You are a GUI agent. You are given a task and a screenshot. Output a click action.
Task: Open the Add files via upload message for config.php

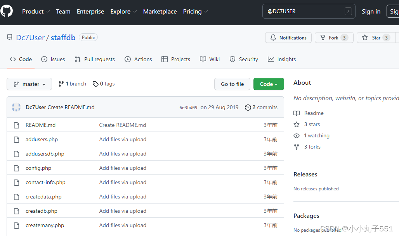tap(123, 168)
